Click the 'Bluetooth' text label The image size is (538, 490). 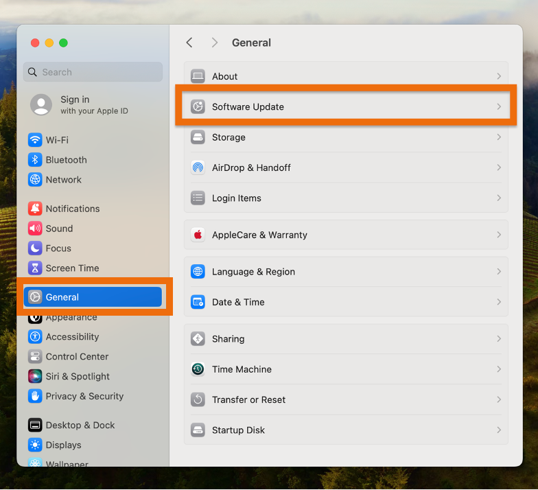(x=67, y=160)
